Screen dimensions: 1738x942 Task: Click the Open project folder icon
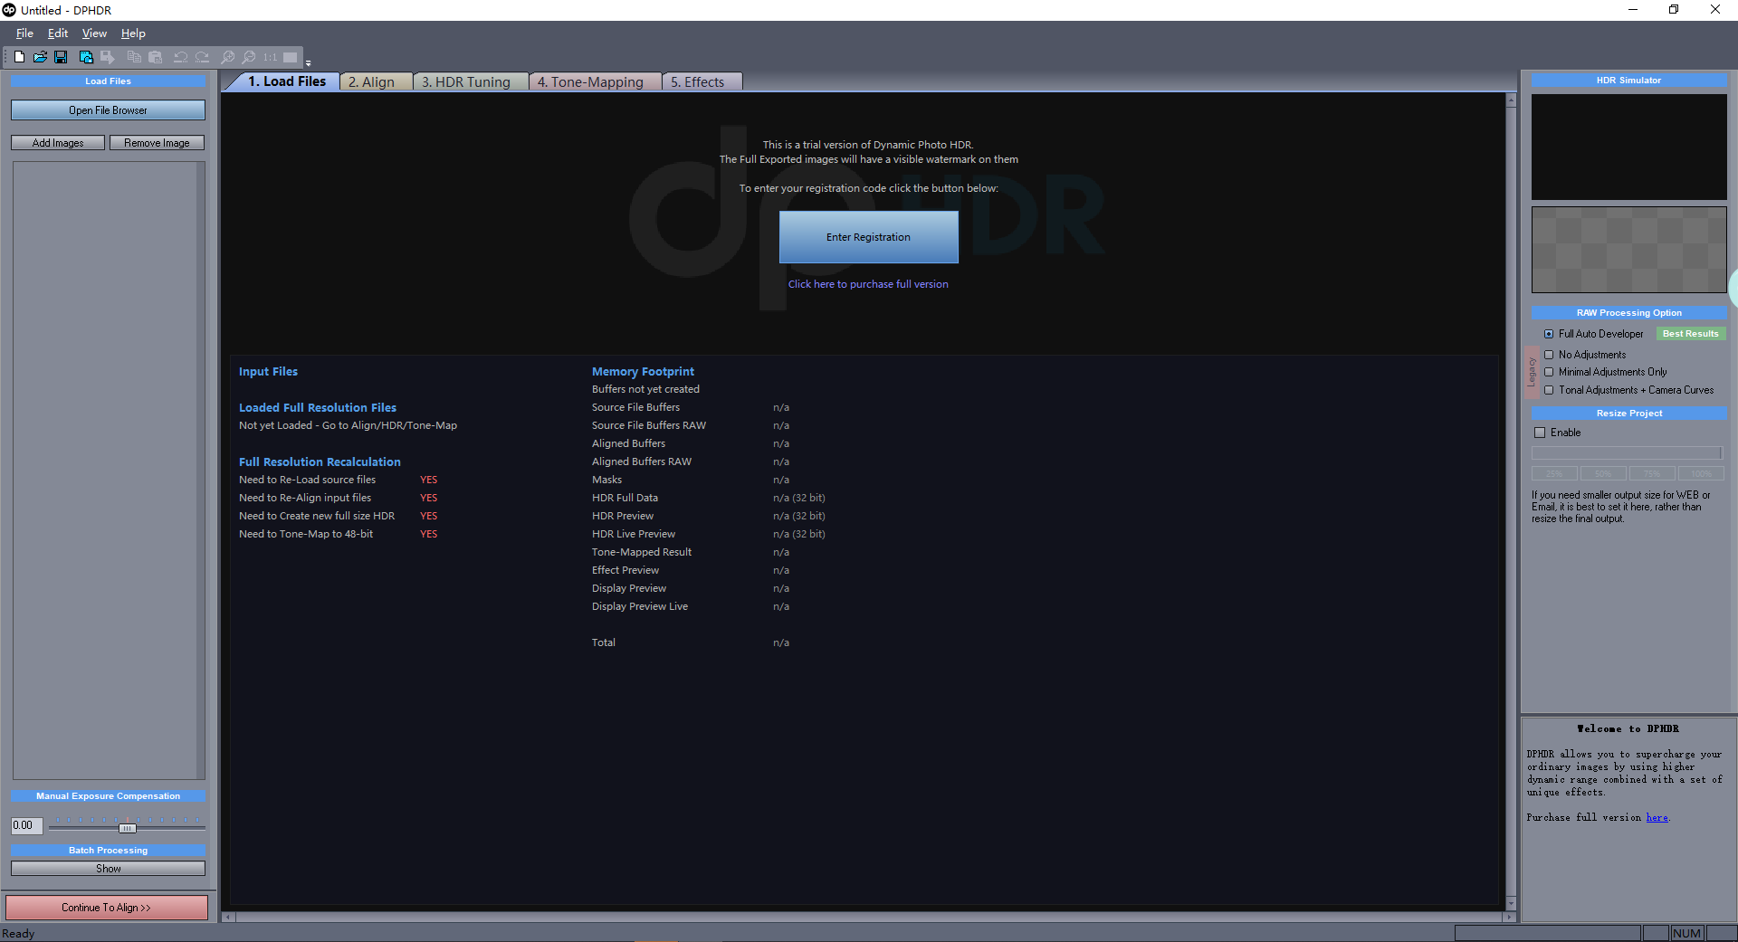40,57
